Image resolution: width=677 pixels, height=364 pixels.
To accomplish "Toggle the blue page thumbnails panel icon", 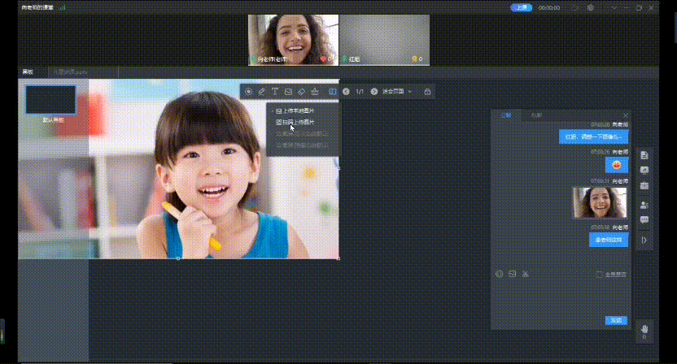I will click(333, 92).
